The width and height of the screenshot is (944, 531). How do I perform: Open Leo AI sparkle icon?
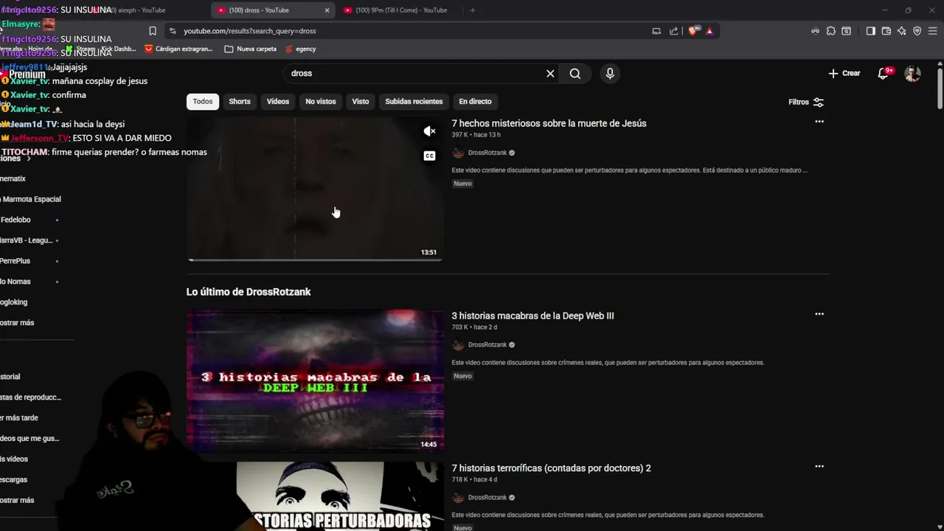902,31
